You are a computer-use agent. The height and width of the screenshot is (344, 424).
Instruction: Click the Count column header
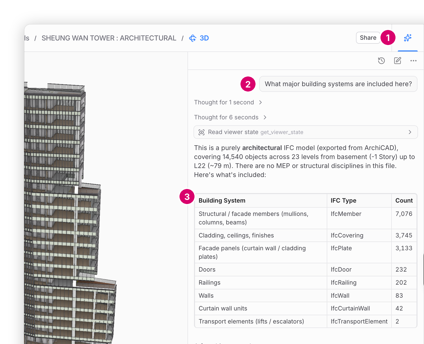pyautogui.click(x=404, y=200)
